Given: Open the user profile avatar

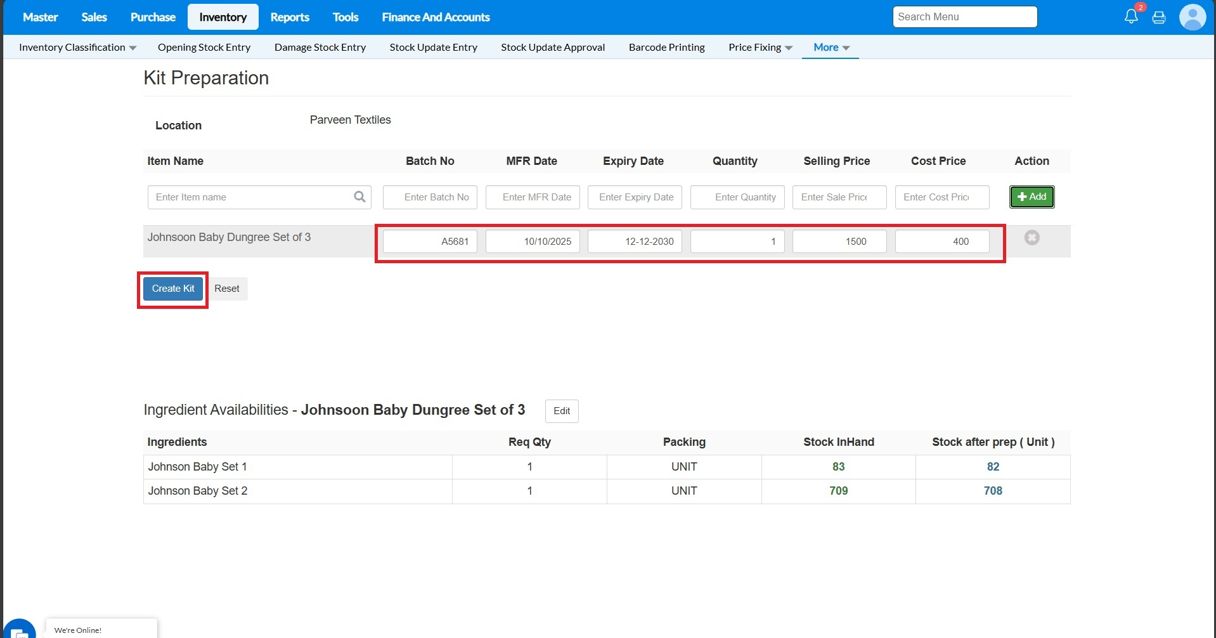Looking at the screenshot, I should coord(1192,17).
